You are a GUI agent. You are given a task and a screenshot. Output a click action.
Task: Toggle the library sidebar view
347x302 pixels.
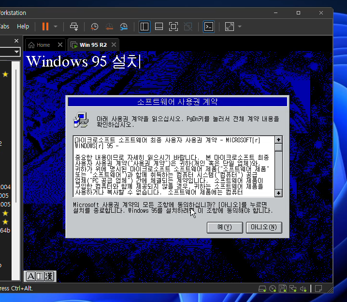tap(145, 27)
